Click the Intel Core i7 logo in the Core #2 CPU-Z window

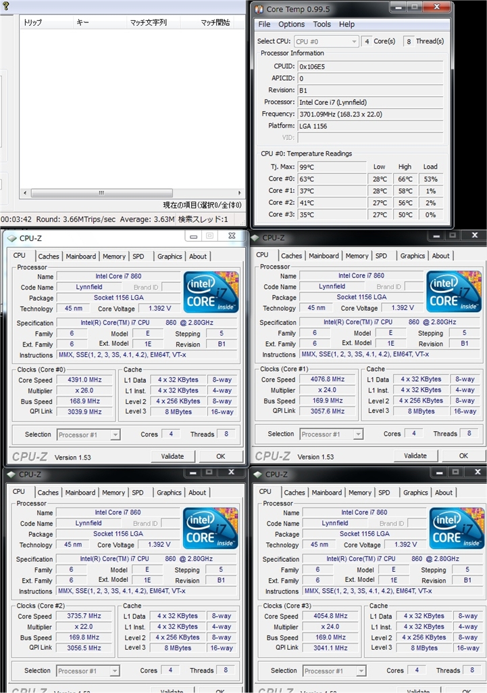point(211,528)
